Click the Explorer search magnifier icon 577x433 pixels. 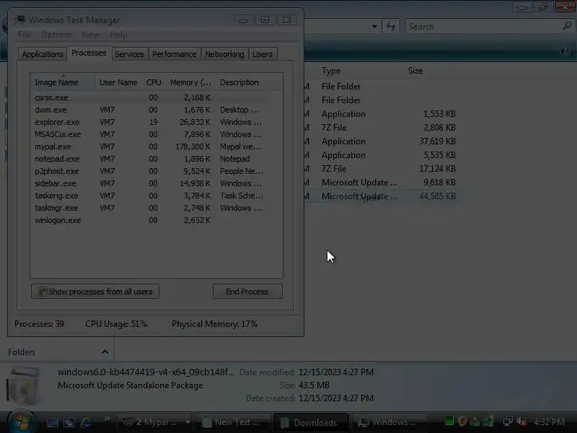point(567,26)
